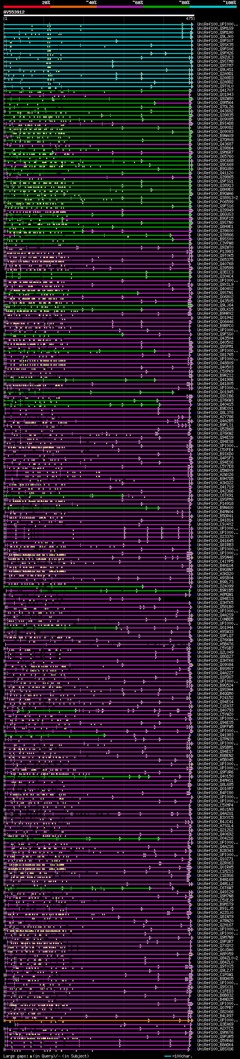Screen dimensions: 240x1059
Task: Select the UniRef100_A7RNZ0 label
Action: coord(215,922)
